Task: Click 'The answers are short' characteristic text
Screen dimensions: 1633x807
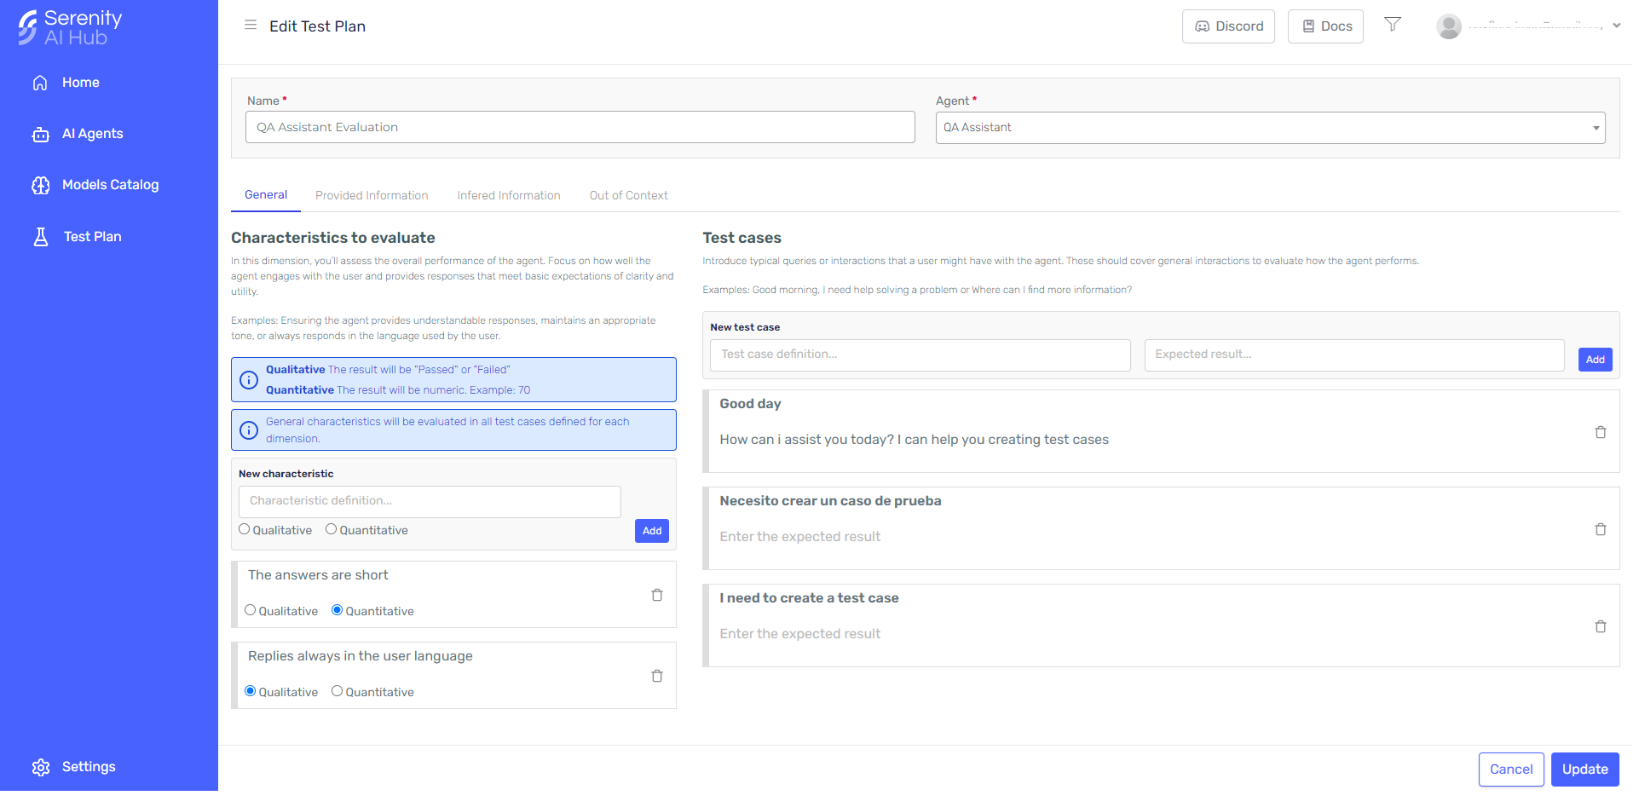Action: pyautogui.click(x=318, y=575)
